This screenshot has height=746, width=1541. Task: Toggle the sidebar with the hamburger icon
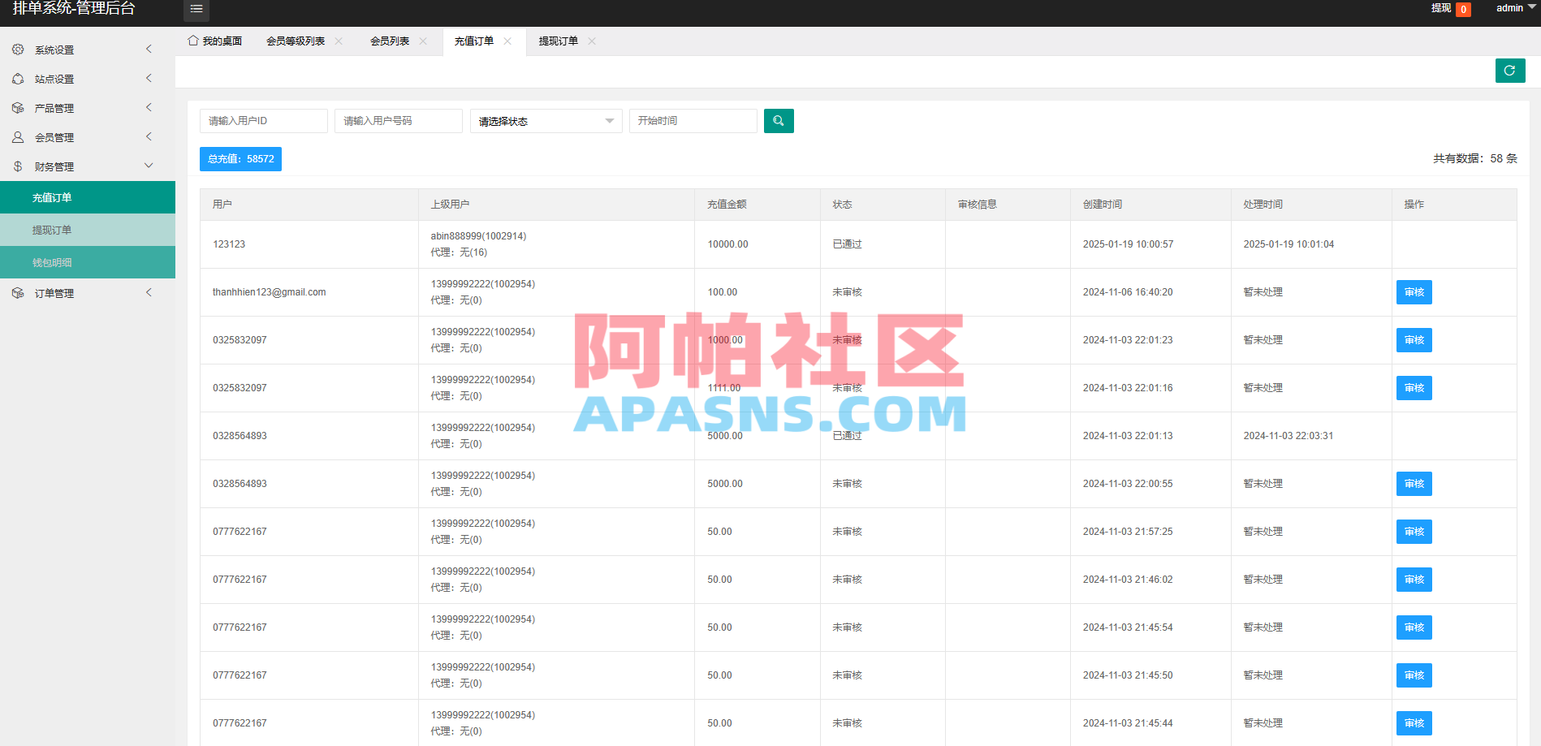pyautogui.click(x=196, y=9)
